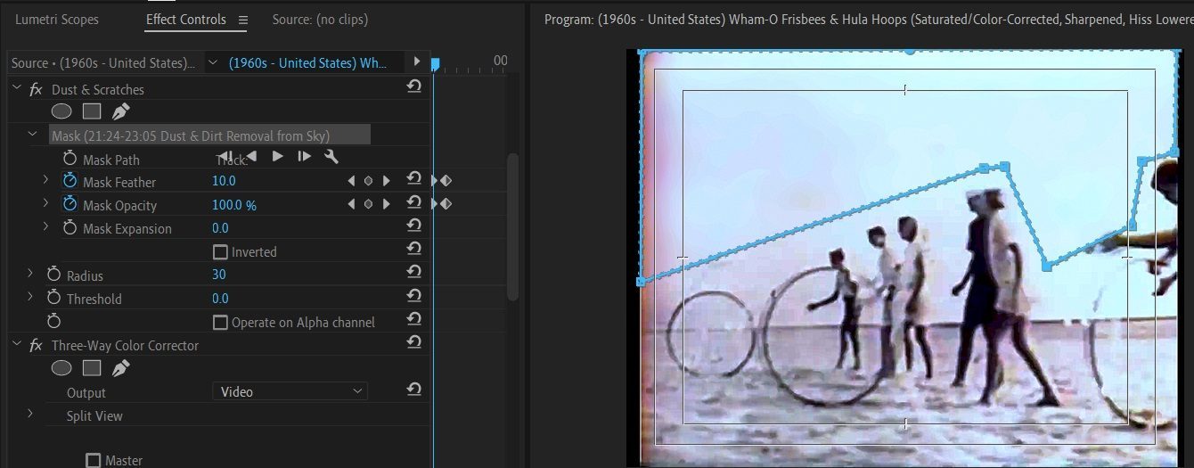The height and width of the screenshot is (468, 1194).
Task: Enable the Master checkbox
Action: [93, 461]
